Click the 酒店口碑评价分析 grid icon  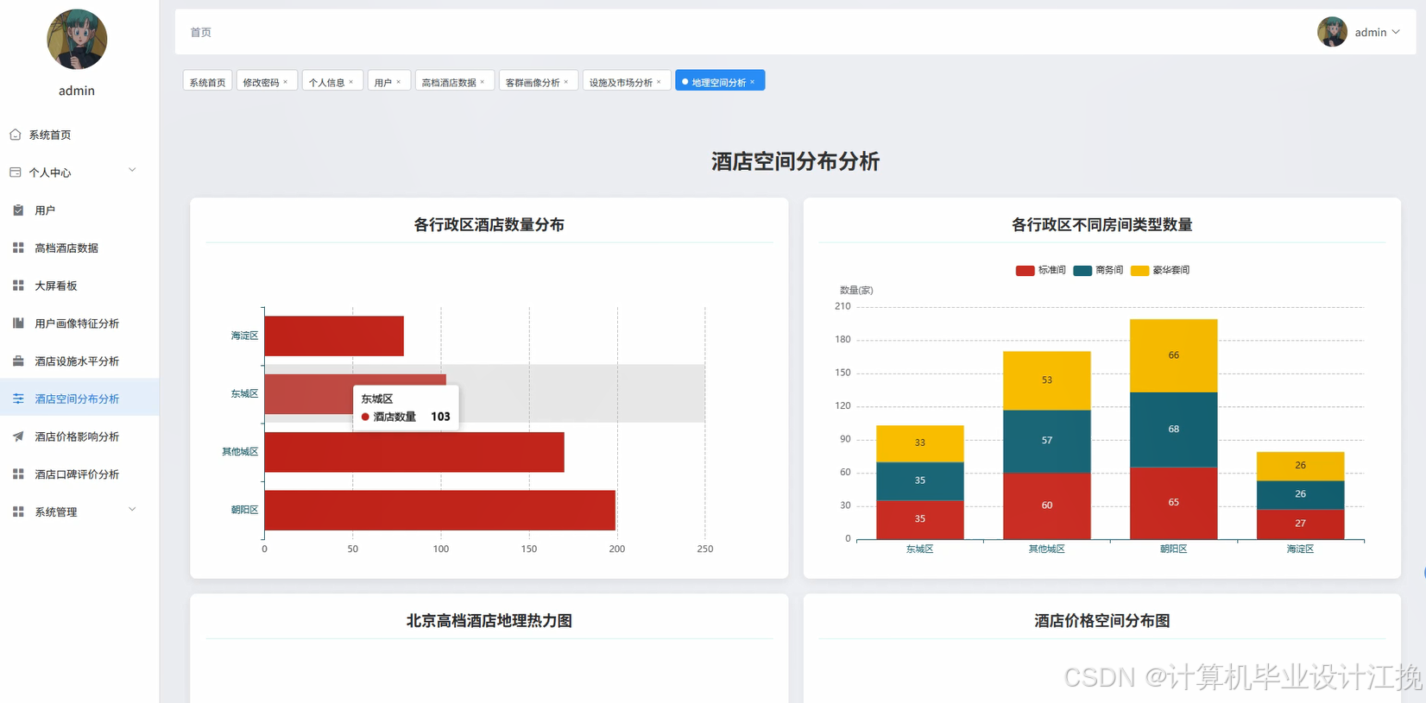pyautogui.click(x=18, y=474)
